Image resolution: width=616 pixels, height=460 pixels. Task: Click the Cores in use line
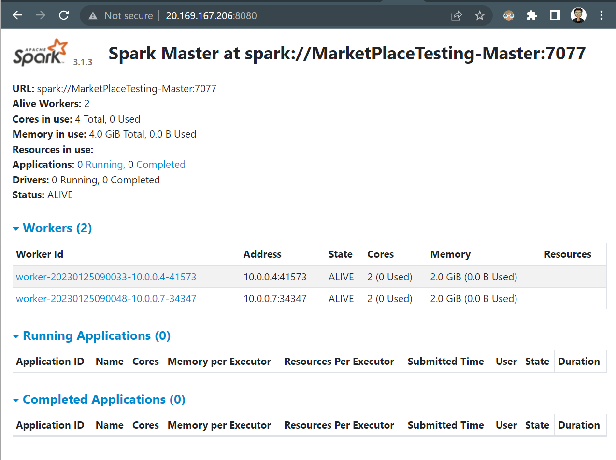(76, 119)
